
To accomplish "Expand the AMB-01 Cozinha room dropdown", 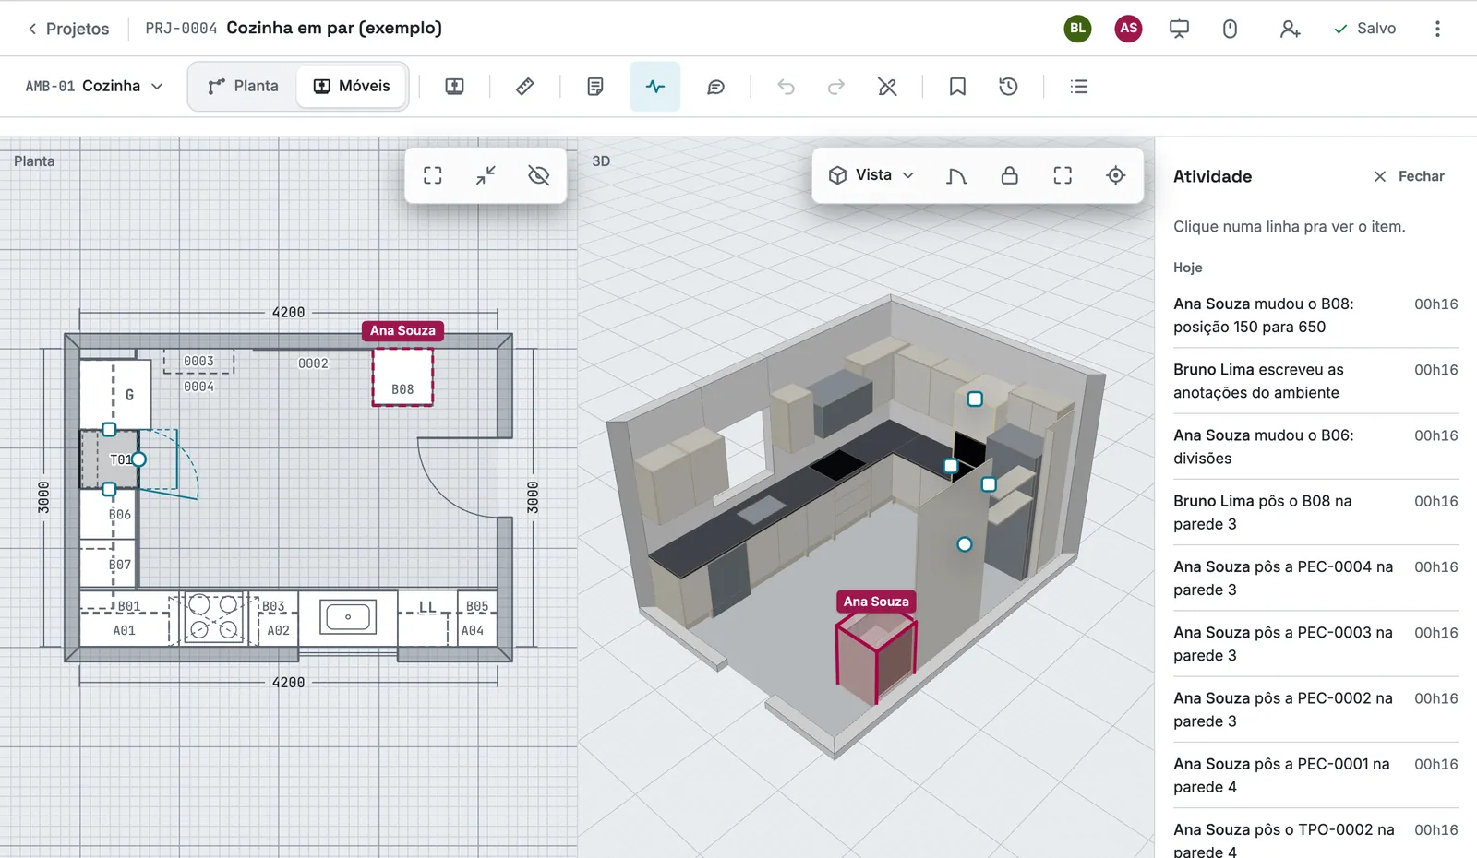I will tap(94, 86).
